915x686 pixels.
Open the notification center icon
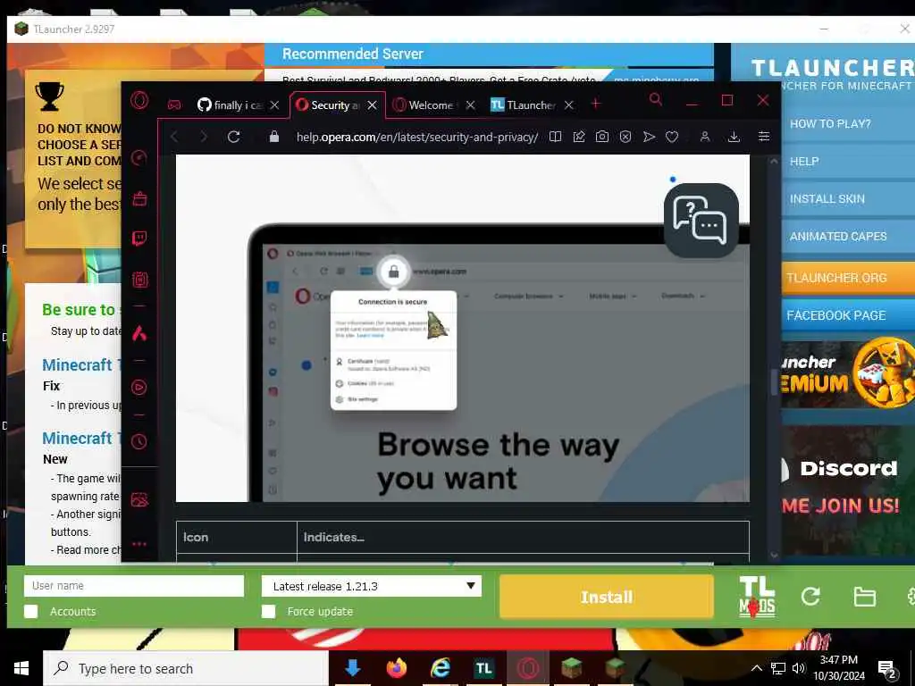click(x=887, y=669)
